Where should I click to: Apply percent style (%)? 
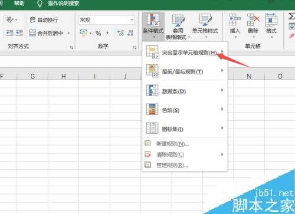(98, 33)
